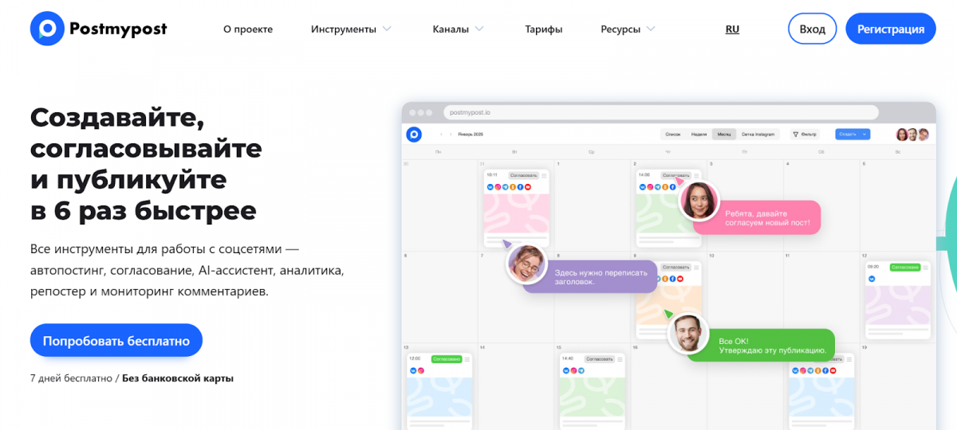The image size is (957, 430).
Task: Open the О проекте menu item
Action: pyautogui.click(x=248, y=29)
